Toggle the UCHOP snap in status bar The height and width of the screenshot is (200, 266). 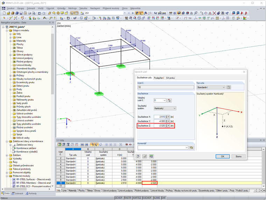click(119, 198)
